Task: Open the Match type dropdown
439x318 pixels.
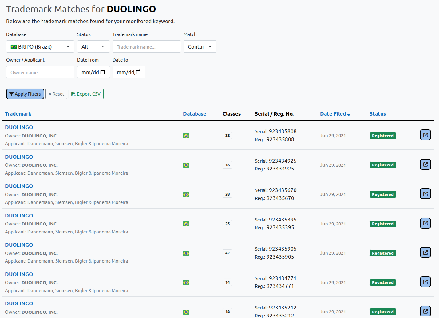Action: [x=200, y=47]
